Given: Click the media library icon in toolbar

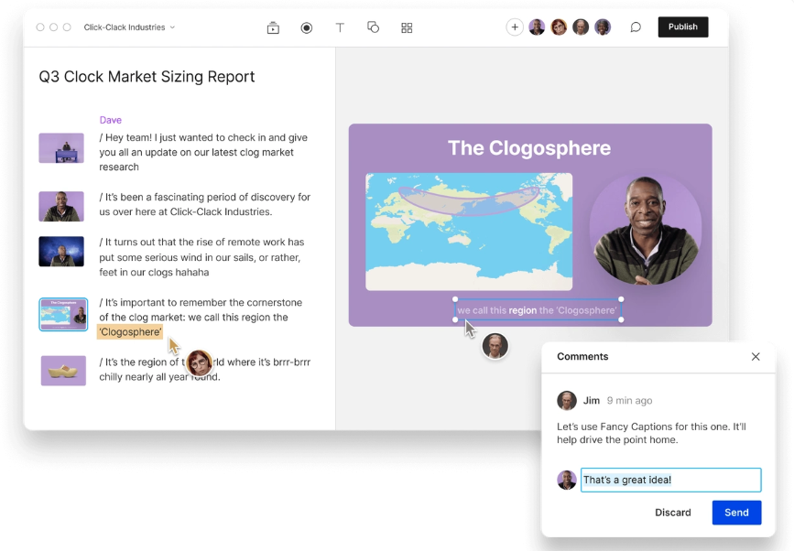Looking at the screenshot, I should coord(273,27).
